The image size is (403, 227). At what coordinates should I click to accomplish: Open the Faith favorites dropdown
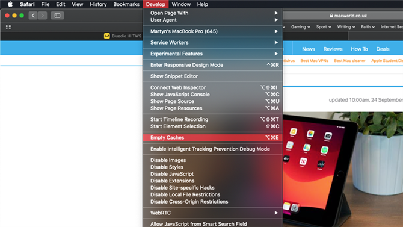(368, 27)
